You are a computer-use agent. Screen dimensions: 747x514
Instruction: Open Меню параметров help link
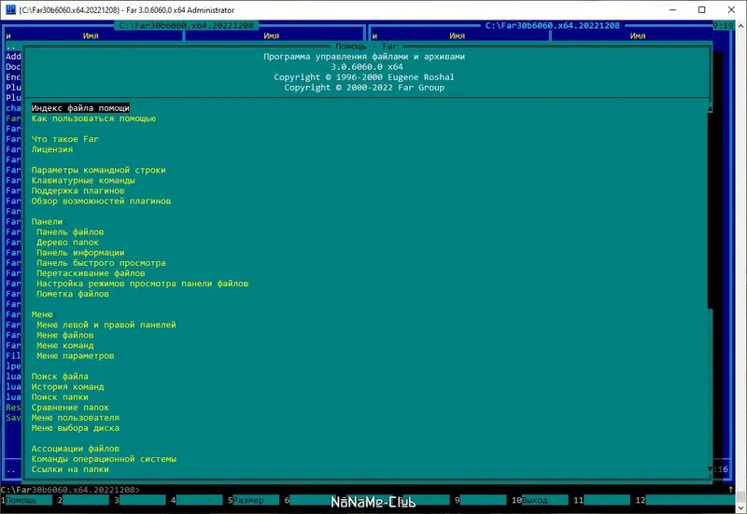[x=76, y=356]
